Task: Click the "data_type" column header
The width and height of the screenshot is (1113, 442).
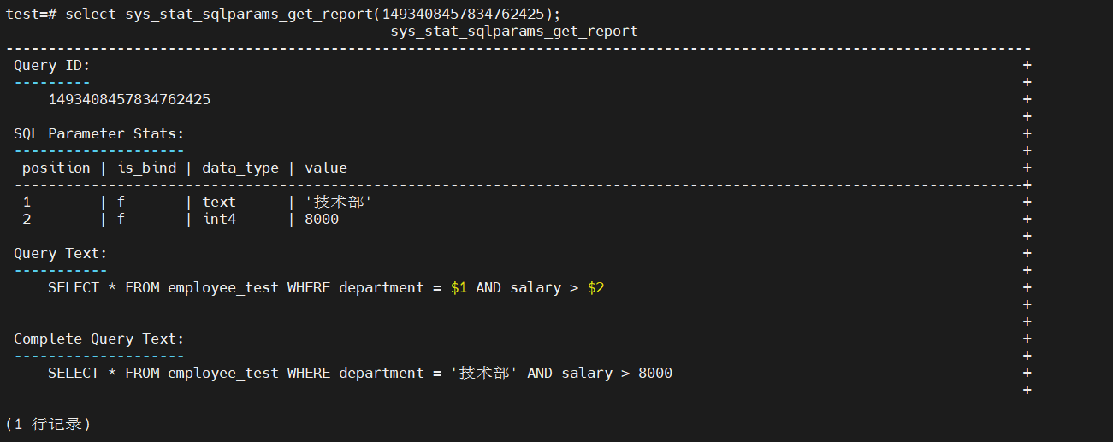Action: click(x=240, y=168)
